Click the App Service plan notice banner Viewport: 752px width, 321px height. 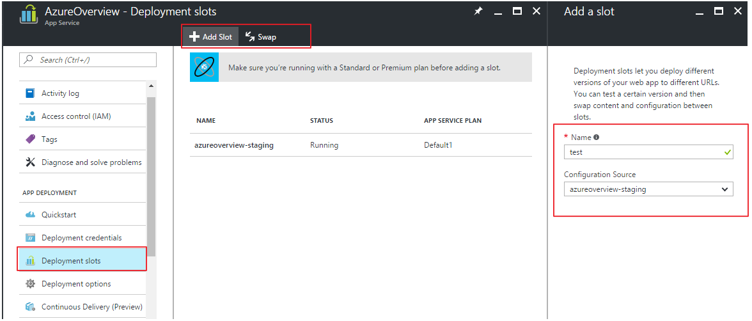pos(361,67)
